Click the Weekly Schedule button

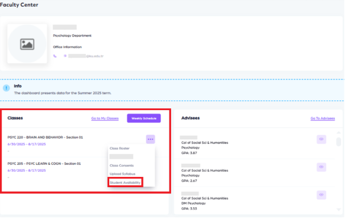coord(144,118)
